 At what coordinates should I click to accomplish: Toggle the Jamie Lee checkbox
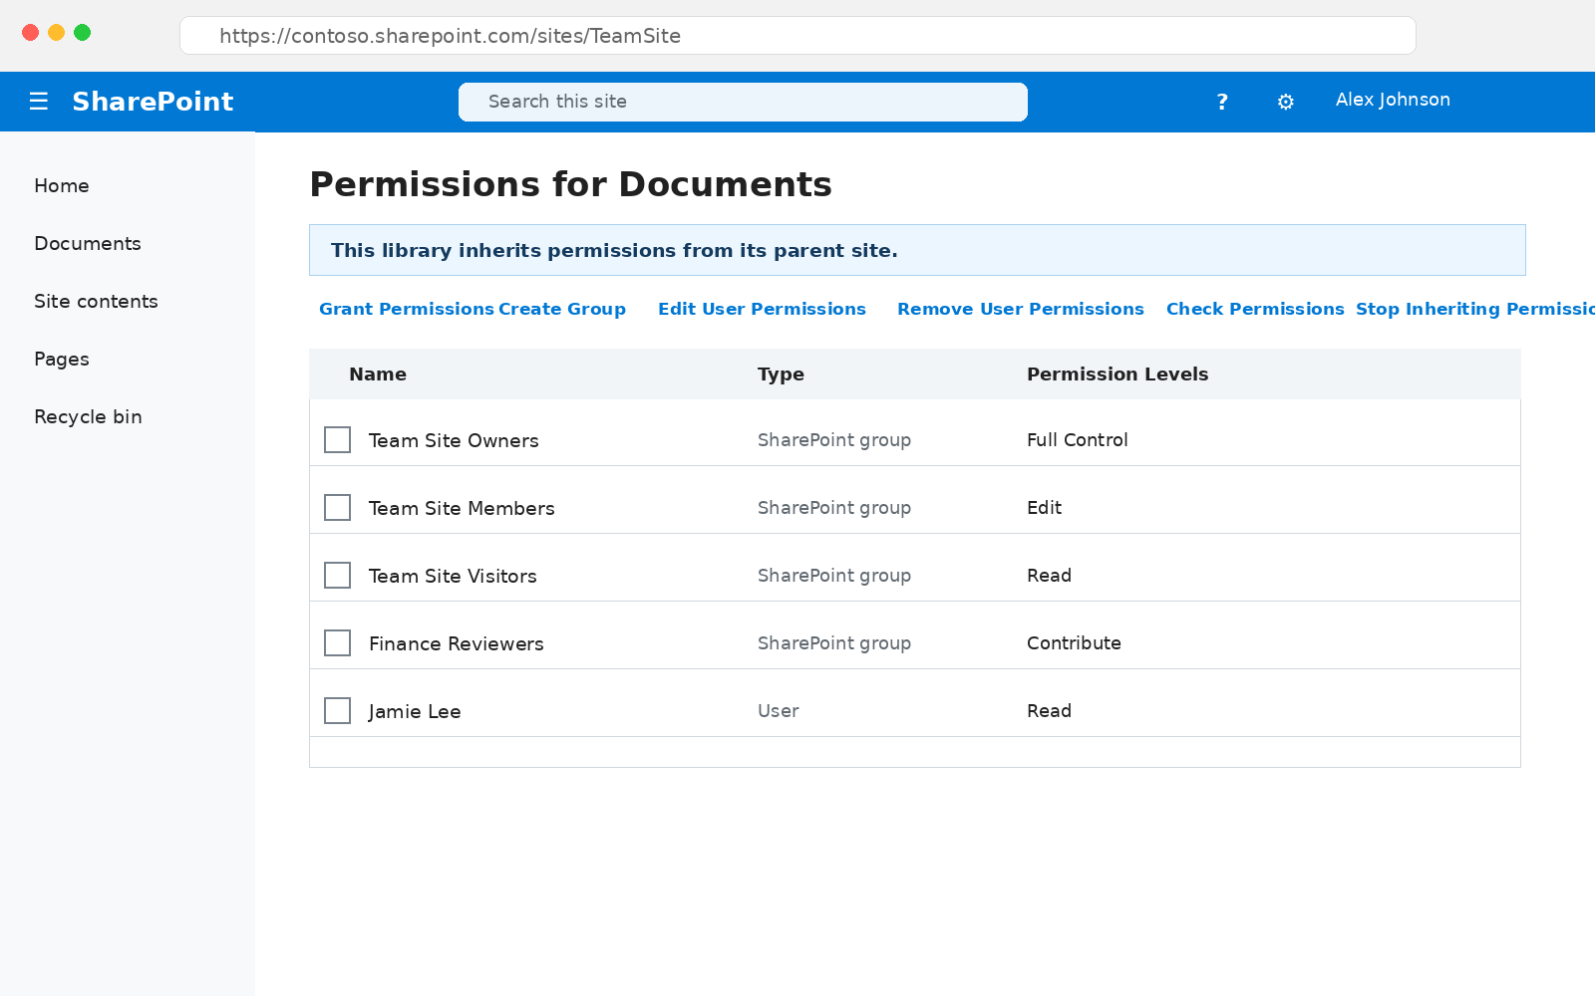337,710
